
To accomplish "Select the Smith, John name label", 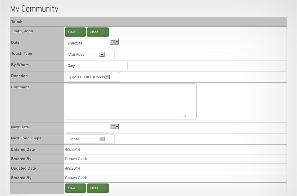I will coord(22,31).
